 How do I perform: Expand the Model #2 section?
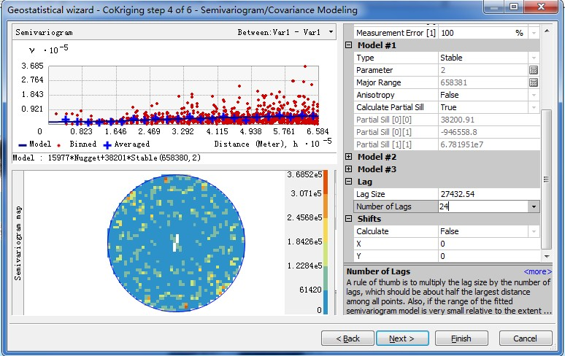(x=348, y=157)
